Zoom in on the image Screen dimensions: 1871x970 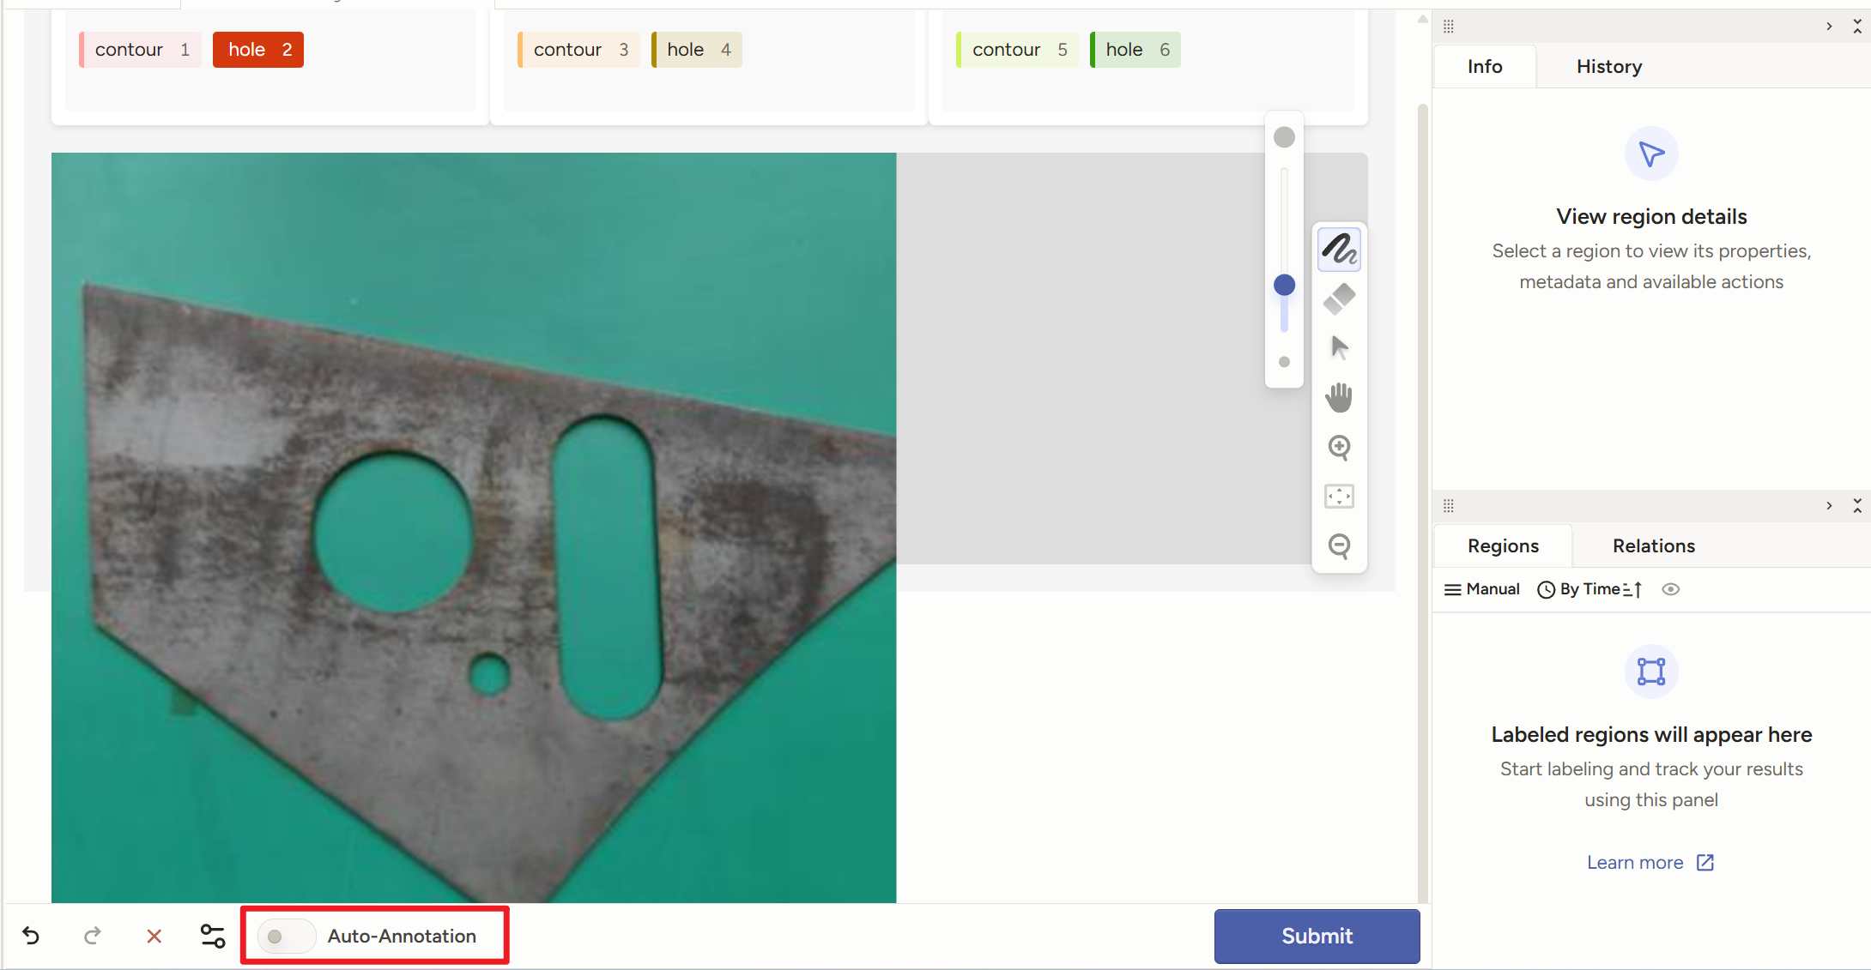click(1339, 447)
